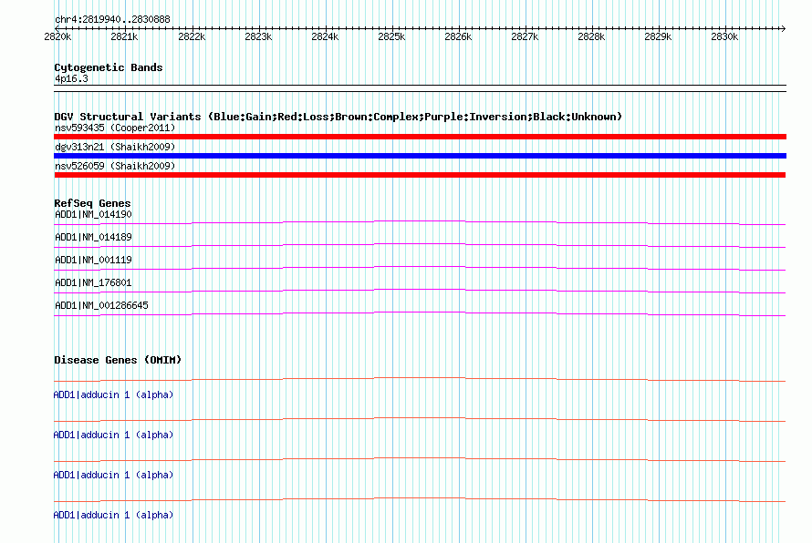Select the nsv526059 (Shaikh2009) label

coord(115,166)
